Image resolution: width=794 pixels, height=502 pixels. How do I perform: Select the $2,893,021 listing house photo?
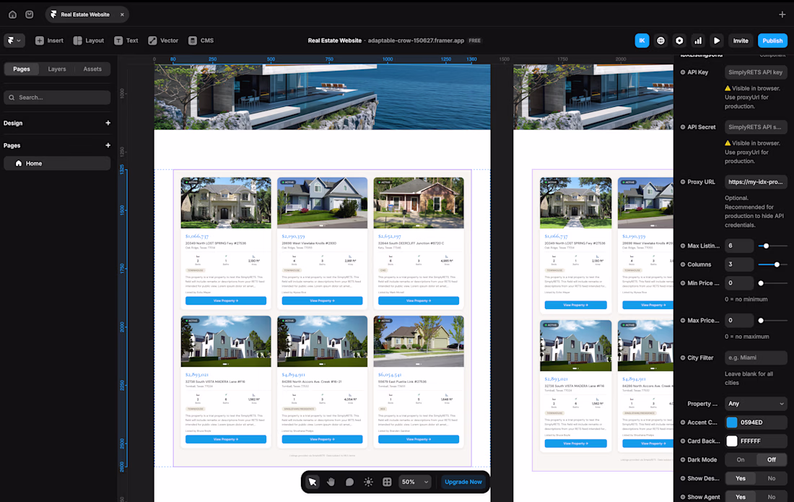pos(226,341)
